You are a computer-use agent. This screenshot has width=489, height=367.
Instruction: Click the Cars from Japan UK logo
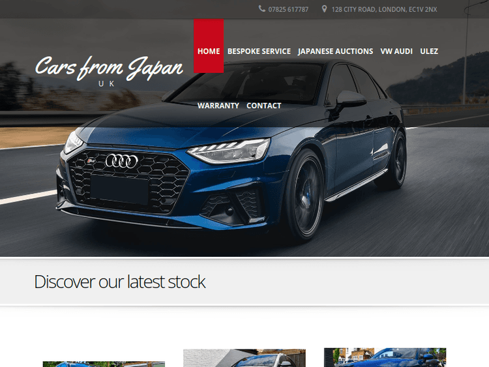(x=109, y=71)
